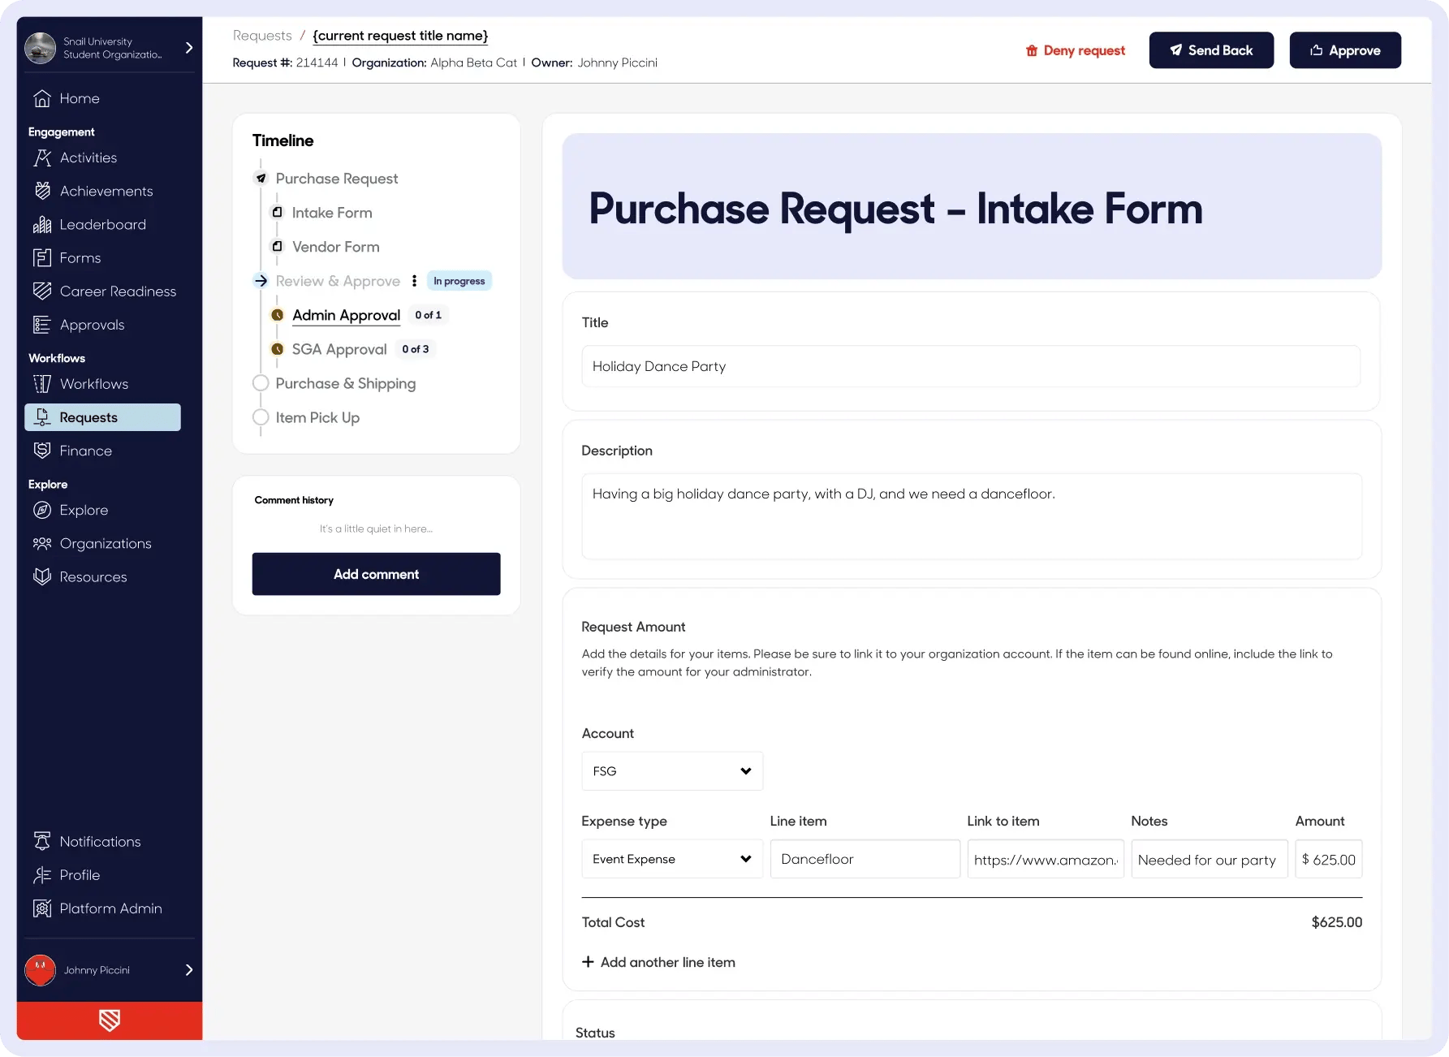The image size is (1449, 1057).
Task: Click the Add comment button
Action: click(376, 574)
